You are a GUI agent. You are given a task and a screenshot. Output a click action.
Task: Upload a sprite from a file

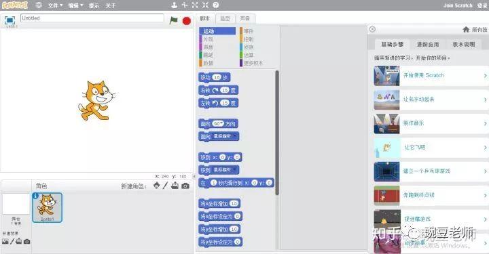[x=175, y=186]
